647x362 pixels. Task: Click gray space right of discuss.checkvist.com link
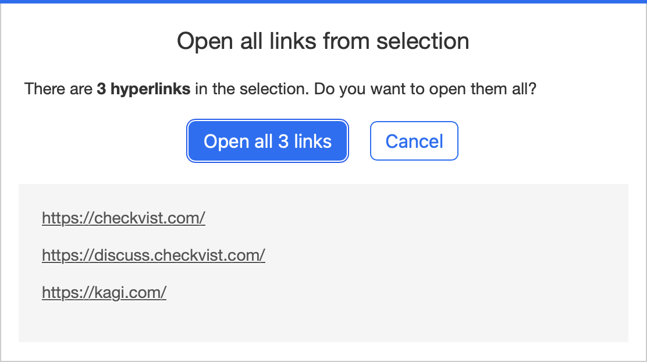click(442, 255)
